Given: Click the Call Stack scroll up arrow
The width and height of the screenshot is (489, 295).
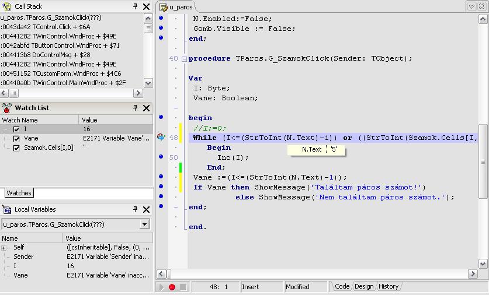Looking at the screenshot, I should (148, 18).
